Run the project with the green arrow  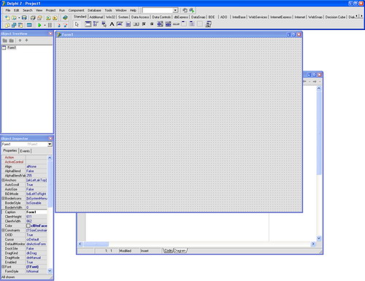39,25
